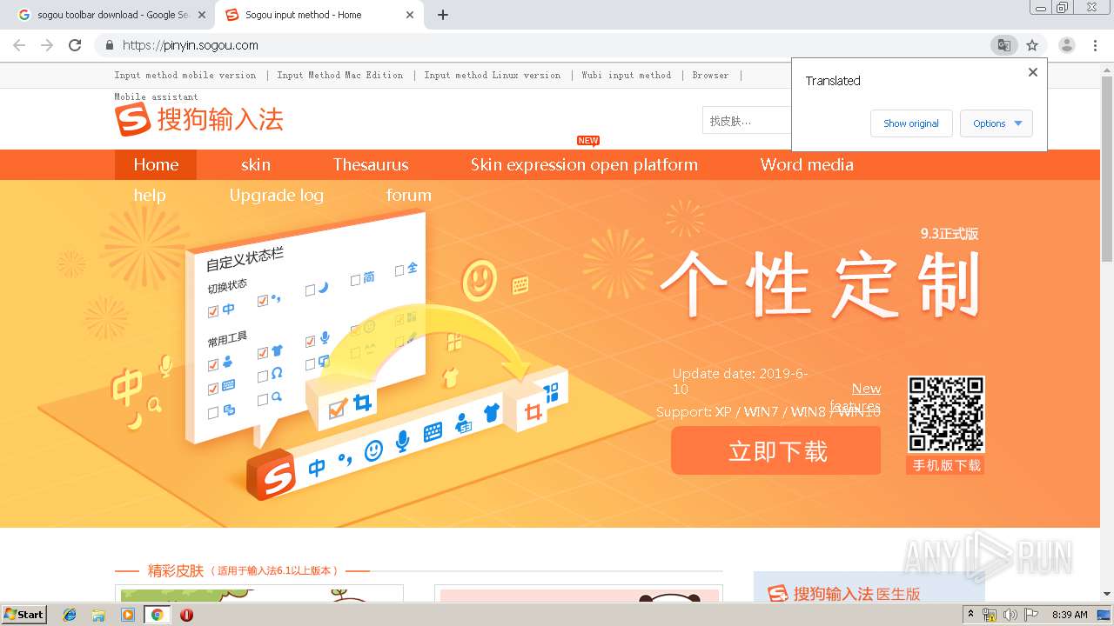Click the volume icon in system tray
The width and height of the screenshot is (1114, 626).
pos(1010,615)
